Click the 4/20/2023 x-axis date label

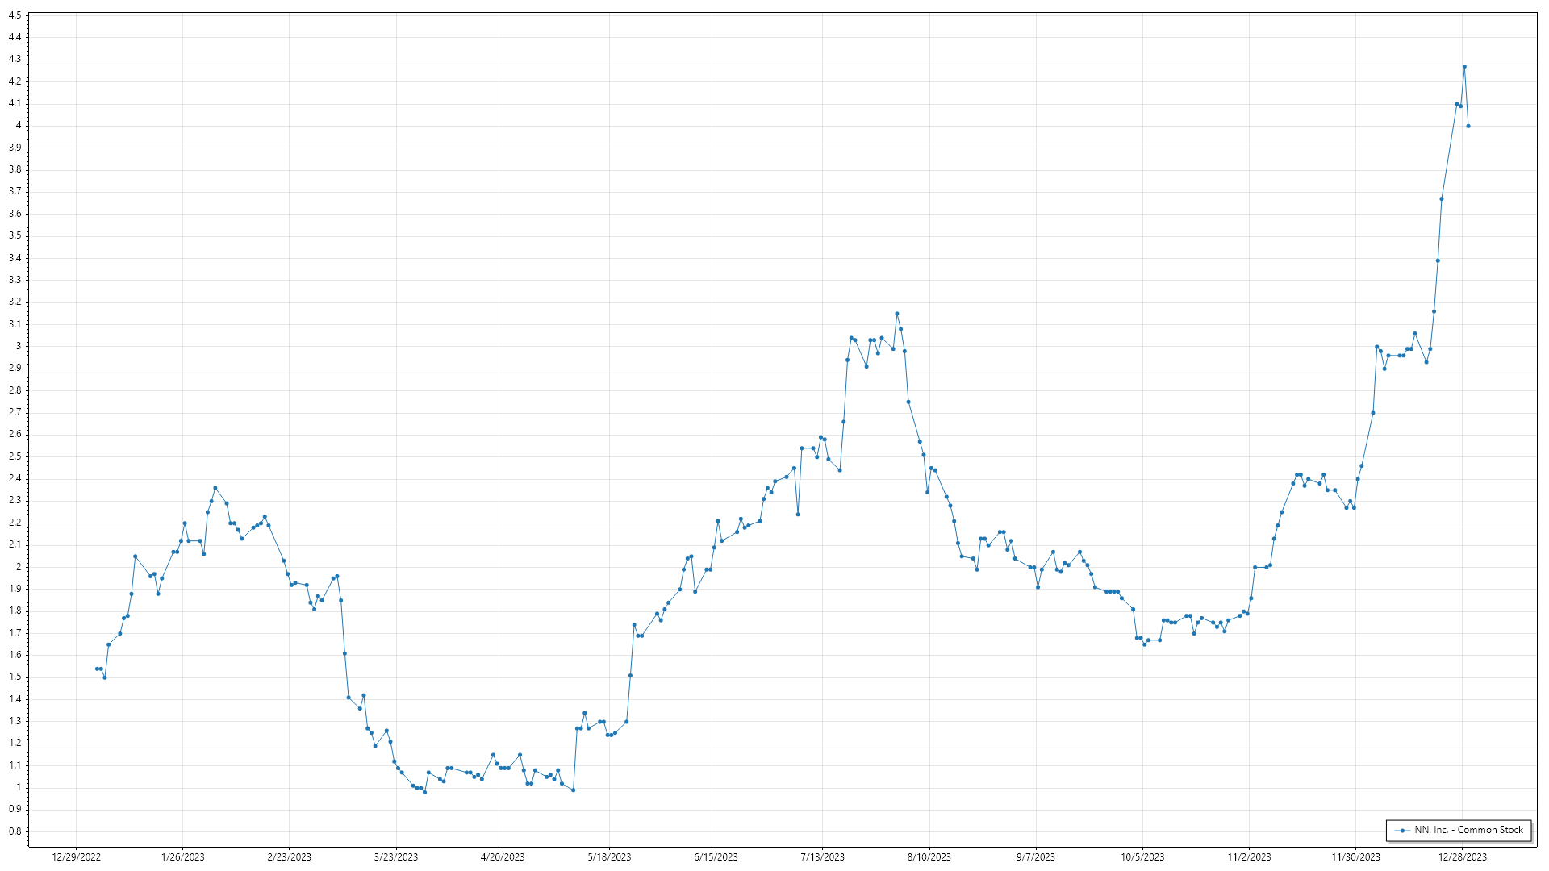(503, 857)
